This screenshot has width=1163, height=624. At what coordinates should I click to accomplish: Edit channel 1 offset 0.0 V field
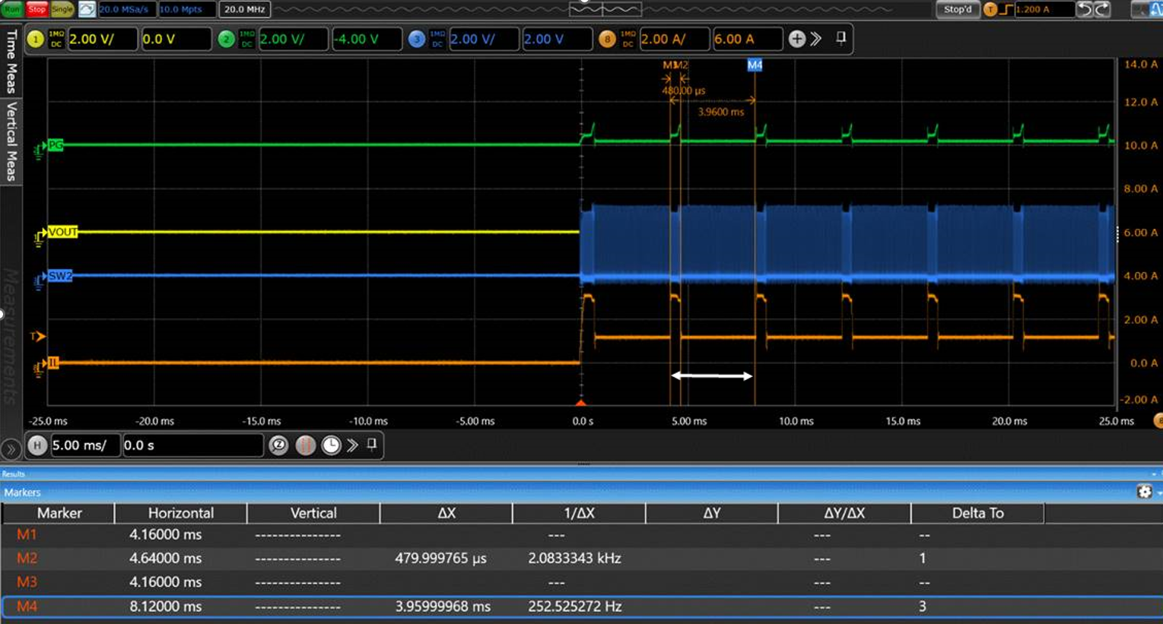[x=176, y=39]
